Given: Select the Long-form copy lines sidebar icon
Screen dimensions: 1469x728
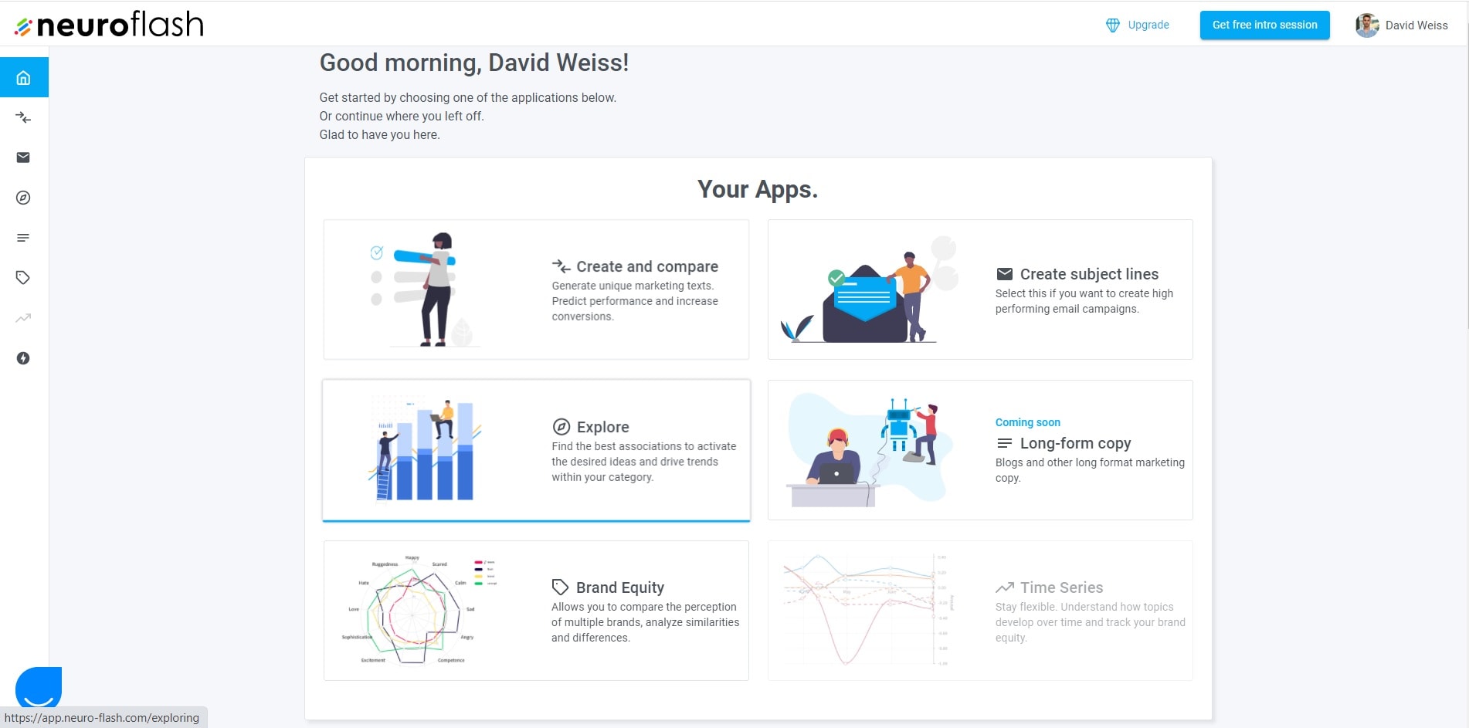Looking at the screenshot, I should (x=23, y=238).
